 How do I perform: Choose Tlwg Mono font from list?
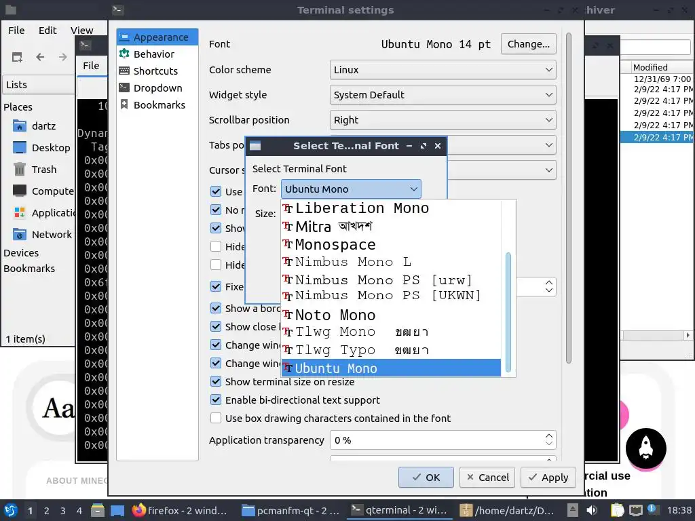click(392, 332)
